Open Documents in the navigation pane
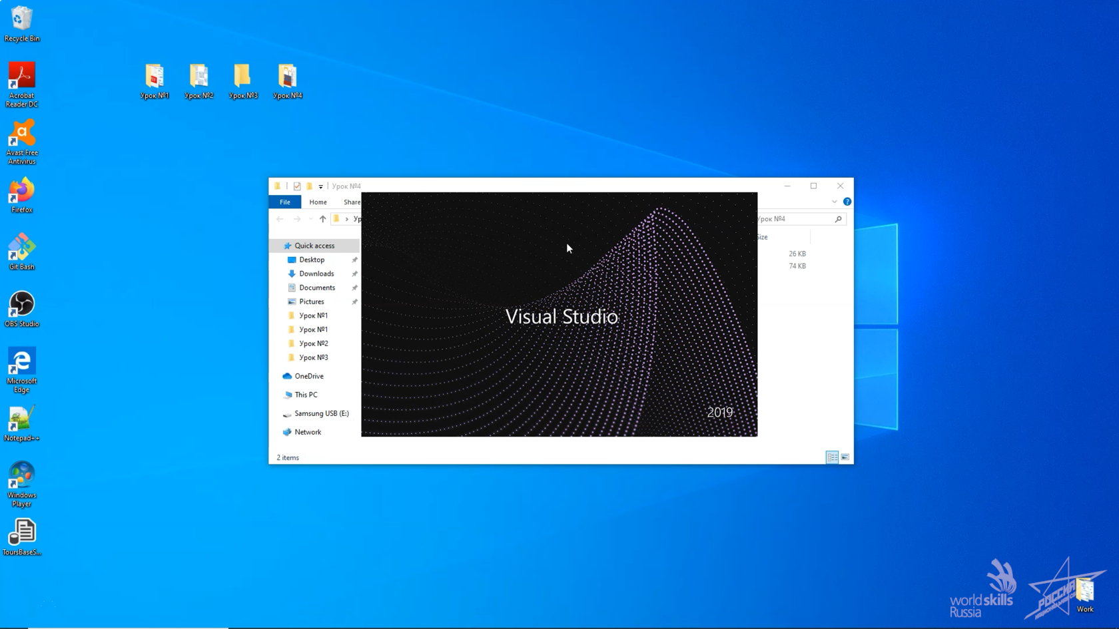The width and height of the screenshot is (1119, 629). pos(317,288)
